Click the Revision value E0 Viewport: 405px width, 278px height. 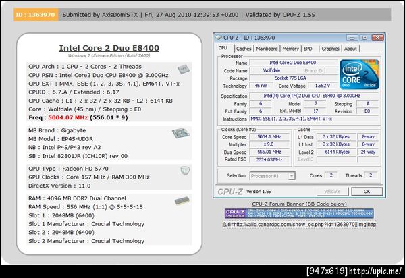point(367,111)
